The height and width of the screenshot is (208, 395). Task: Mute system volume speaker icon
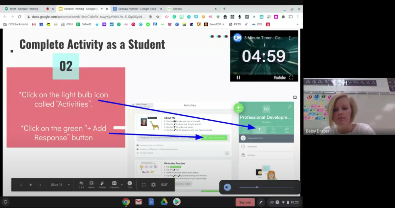click(227, 187)
